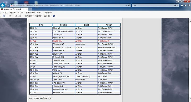Click the Date column header

coord(41,25)
